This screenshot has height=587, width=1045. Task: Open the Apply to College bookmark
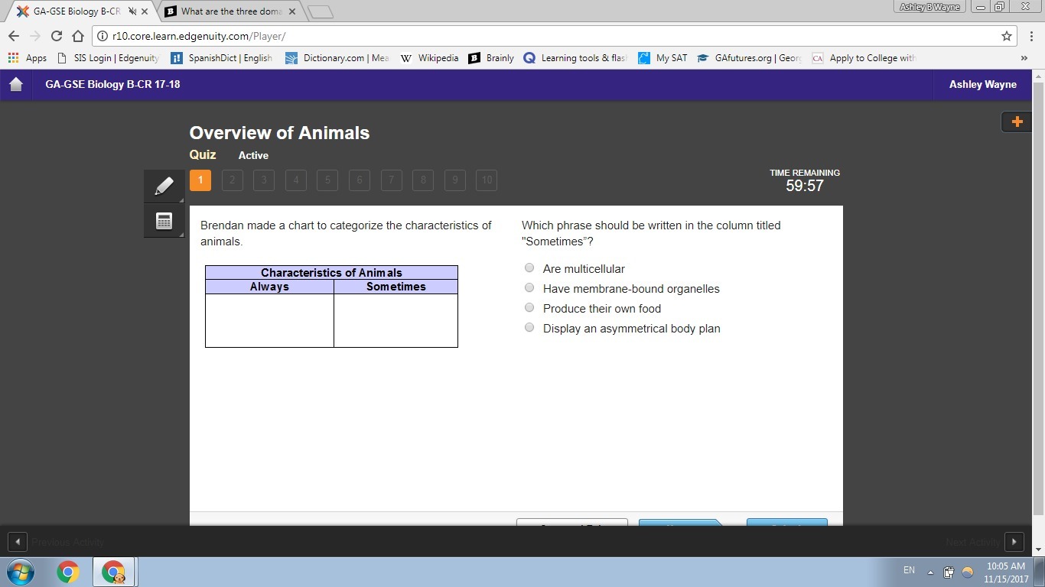[864, 58]
